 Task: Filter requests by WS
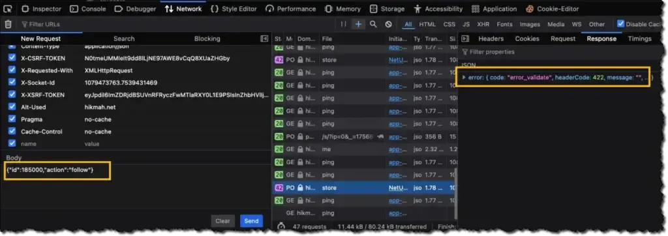point(577,24)
